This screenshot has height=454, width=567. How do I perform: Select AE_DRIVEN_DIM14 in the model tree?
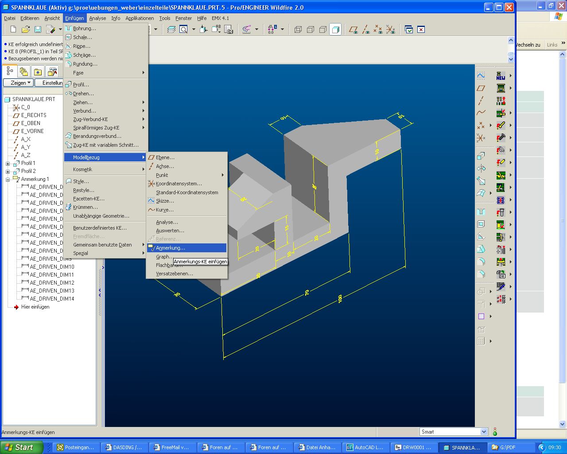[52, 299]
